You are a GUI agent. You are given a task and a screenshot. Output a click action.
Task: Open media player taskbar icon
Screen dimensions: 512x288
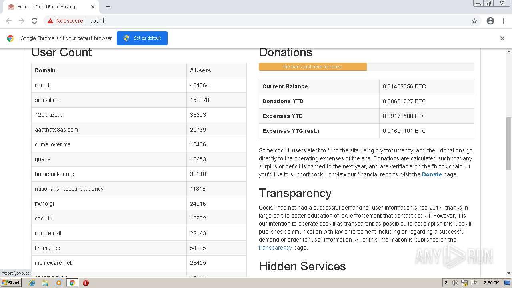[x=59, y=283]
